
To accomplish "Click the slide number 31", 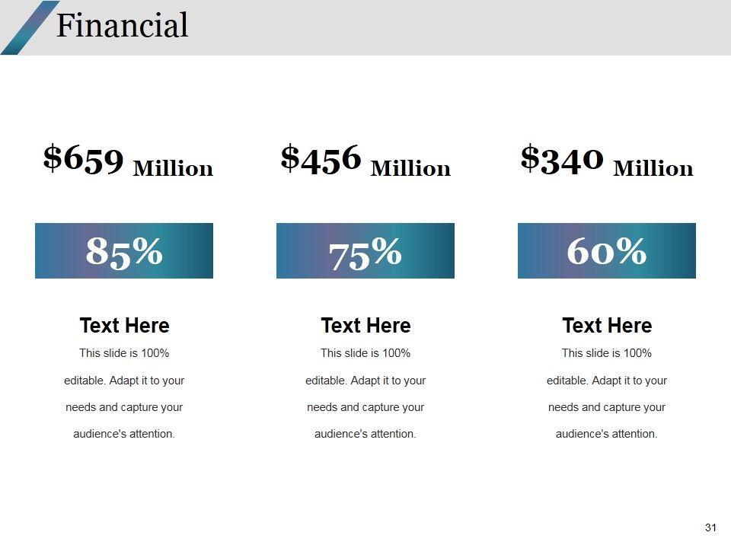I will (x=712, y=527).
